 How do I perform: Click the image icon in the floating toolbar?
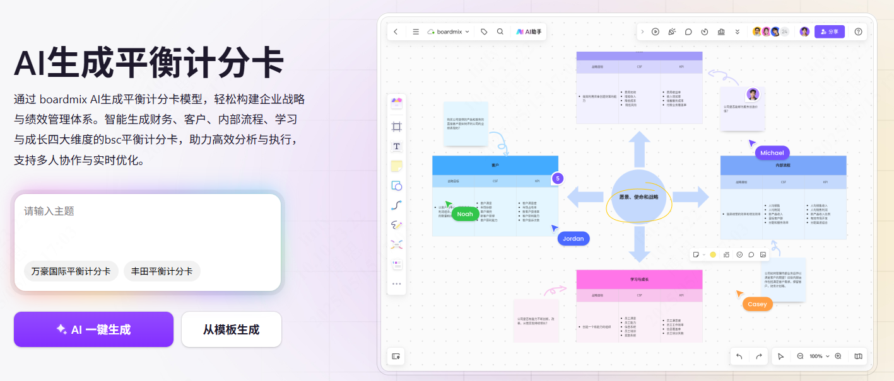point(763,254)
